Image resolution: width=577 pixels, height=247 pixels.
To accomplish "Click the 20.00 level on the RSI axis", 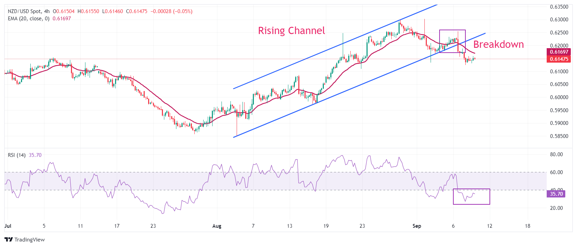I will pos(556,208).
